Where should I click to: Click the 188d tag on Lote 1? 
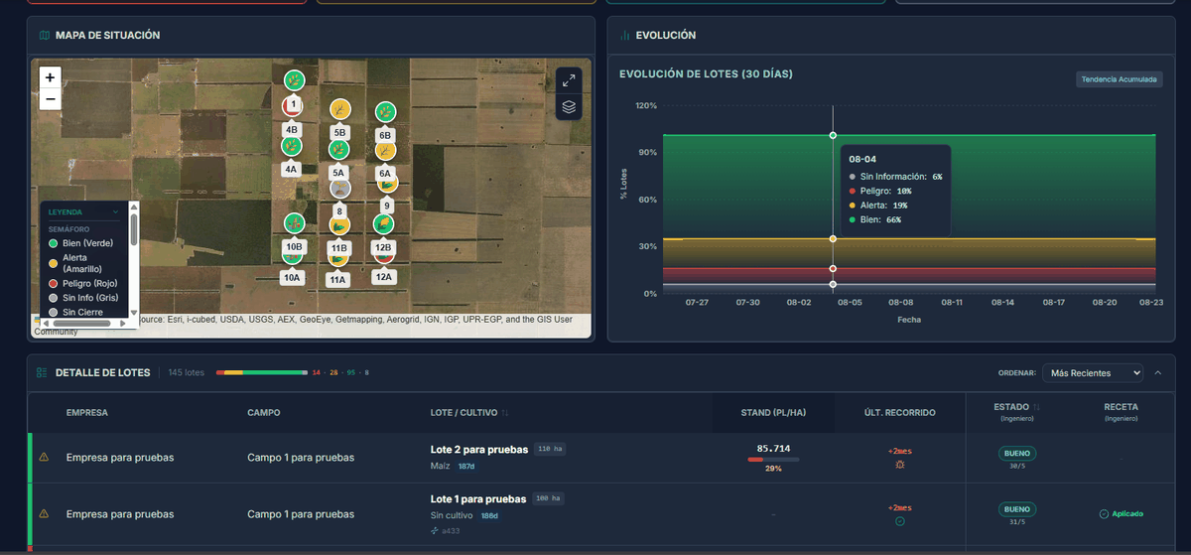[x=489, y=516]
